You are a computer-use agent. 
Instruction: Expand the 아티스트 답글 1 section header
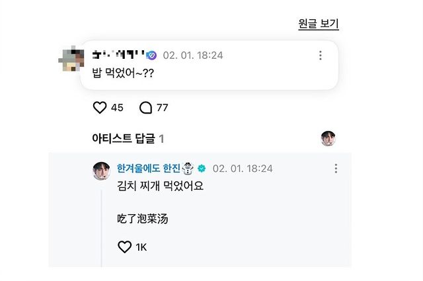coord(128,139)
